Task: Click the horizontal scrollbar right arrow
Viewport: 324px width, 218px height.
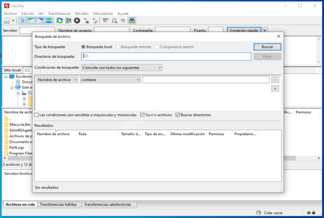Action: [319, 158]
